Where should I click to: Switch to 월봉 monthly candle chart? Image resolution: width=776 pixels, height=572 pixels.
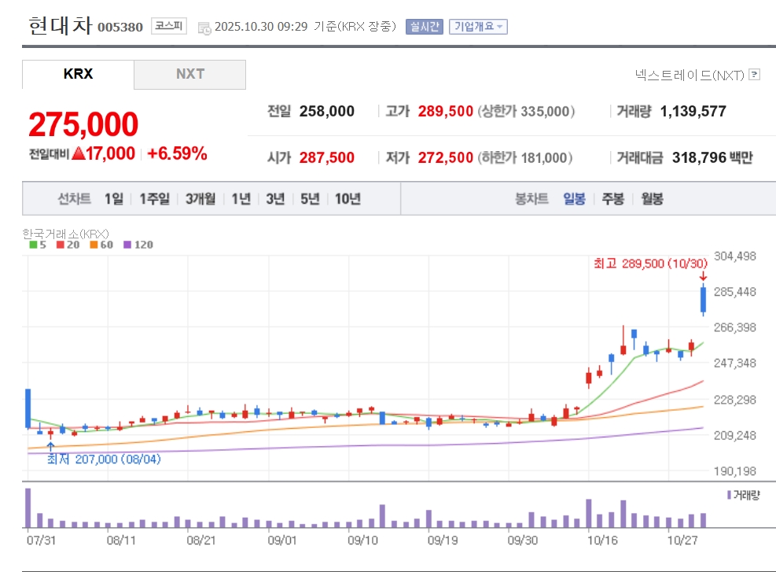[x=652, y=199]
